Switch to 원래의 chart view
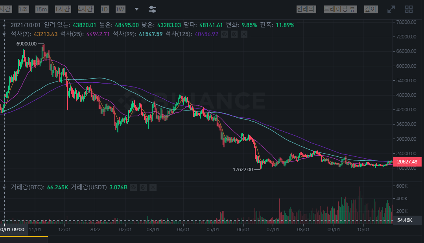Viewport: 424px width, 243px height. click(306, 9)
